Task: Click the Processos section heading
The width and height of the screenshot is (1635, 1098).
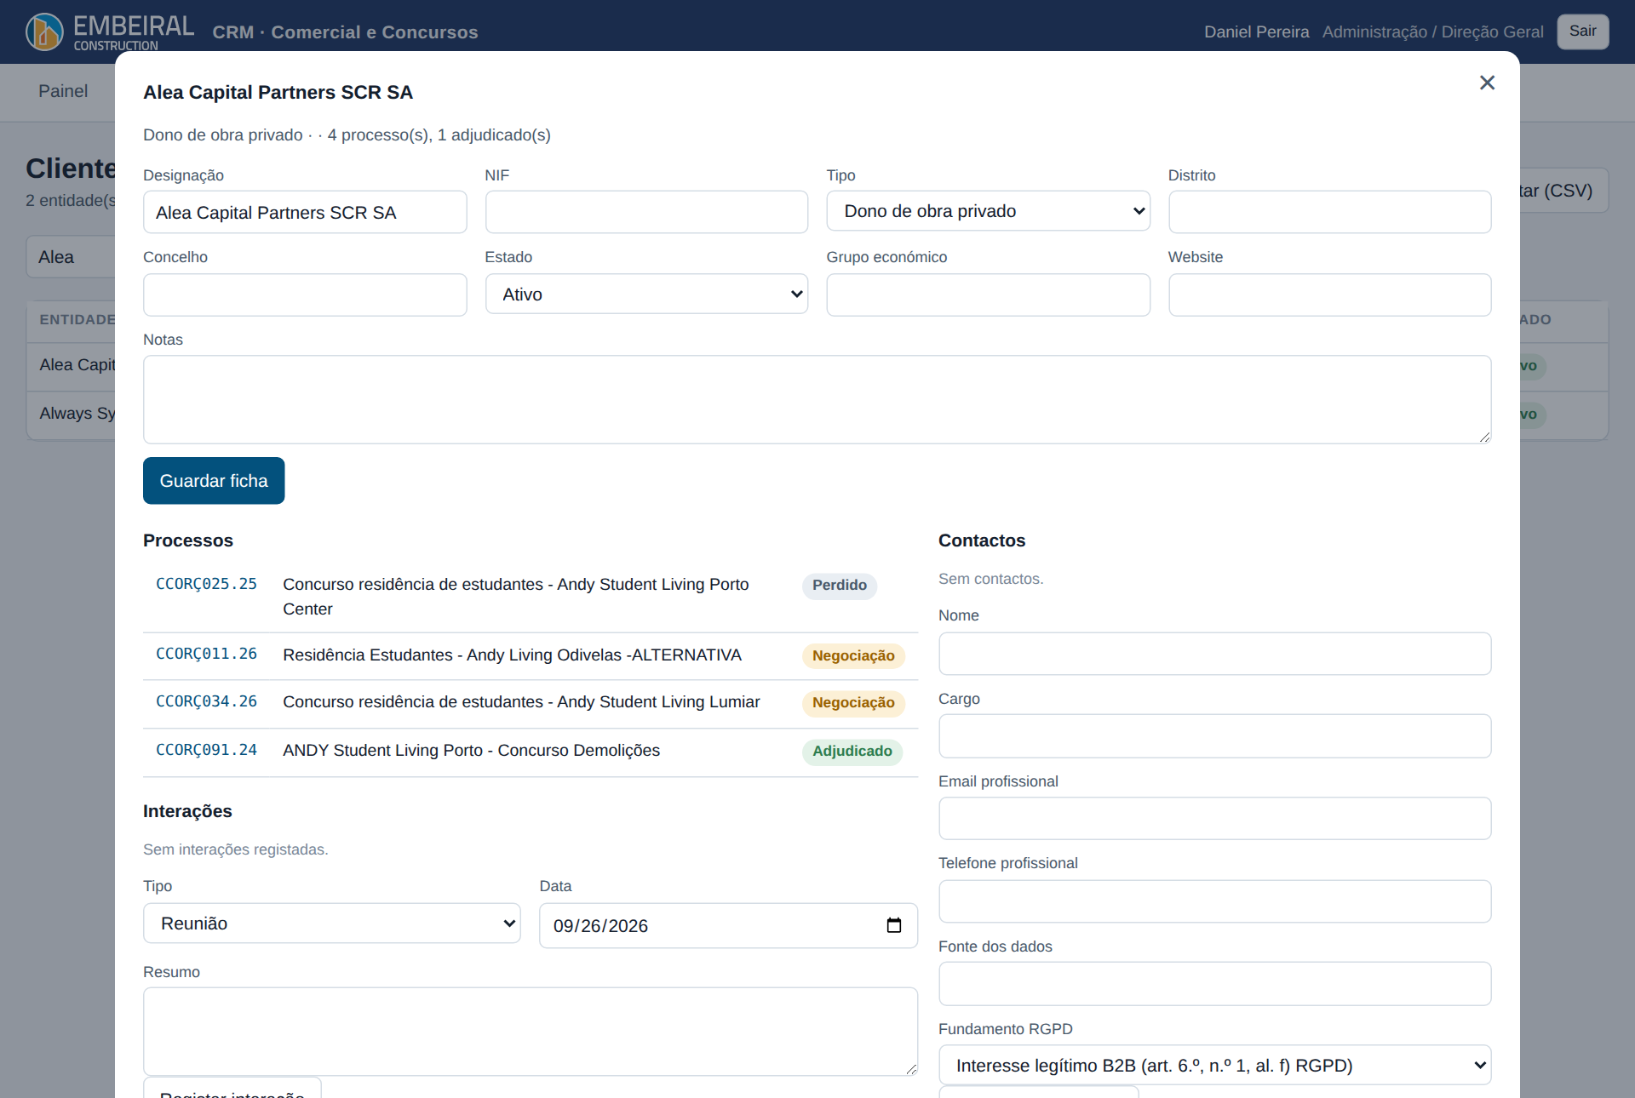Action: point(188,540)
